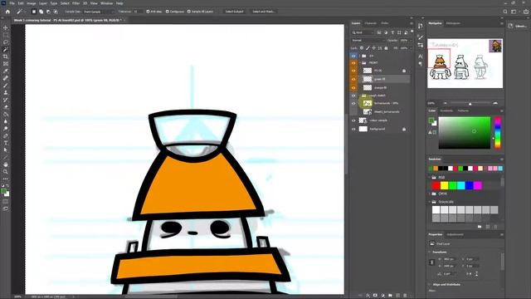Delete layer using trash icon
This screenshot has width=531, height=299.
[x=405, y=296]
